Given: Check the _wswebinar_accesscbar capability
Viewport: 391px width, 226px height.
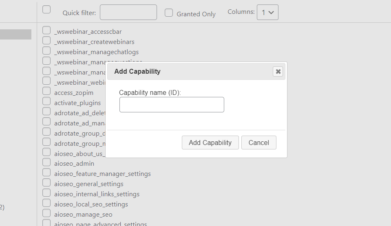Looking at the screenshot, I should (x=46, y=31).
